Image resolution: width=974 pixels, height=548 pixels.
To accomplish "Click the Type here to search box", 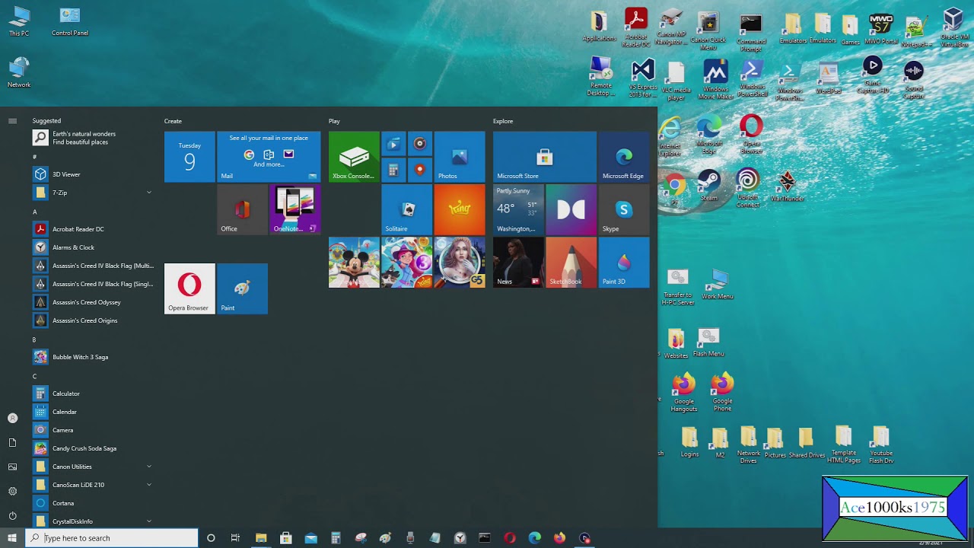I will 112,538.
